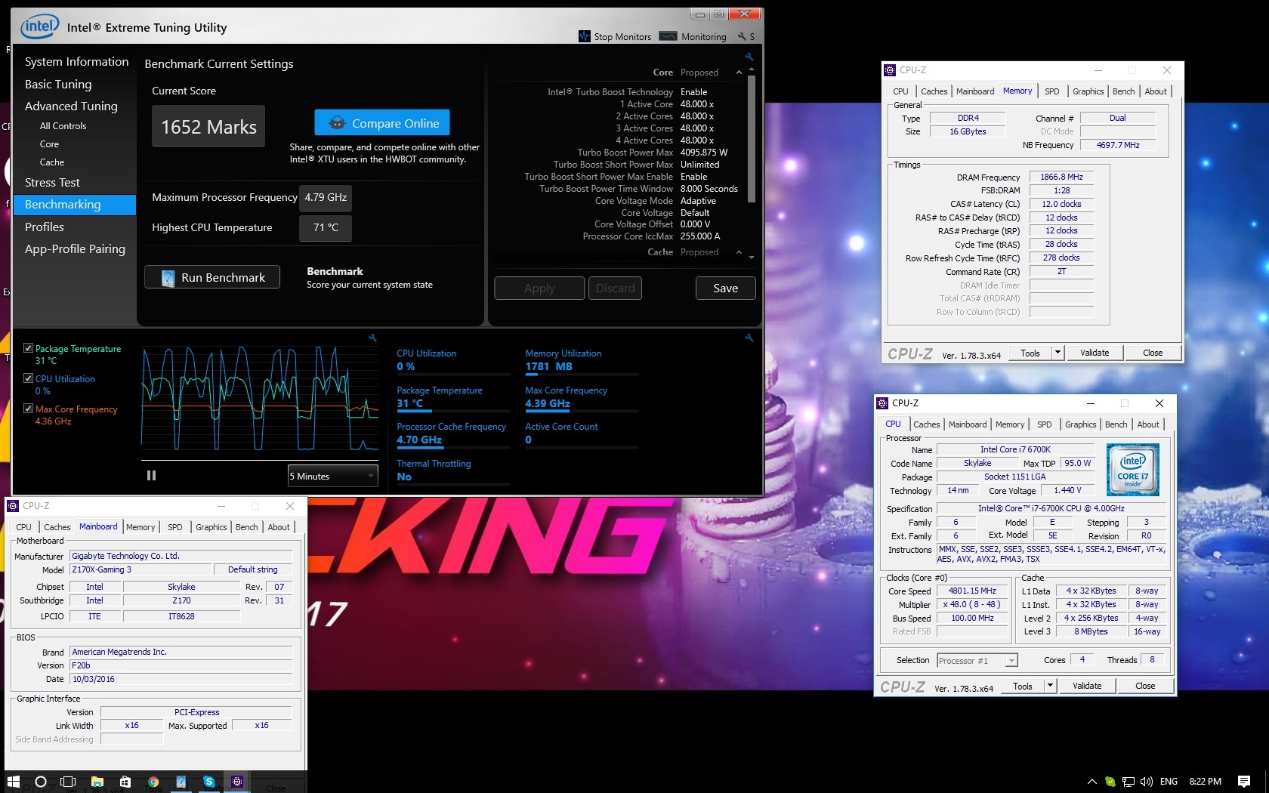Open Profiles in XTU sidebar
1269x793 pixels.
pyautogui.click(x=44, y=227)
